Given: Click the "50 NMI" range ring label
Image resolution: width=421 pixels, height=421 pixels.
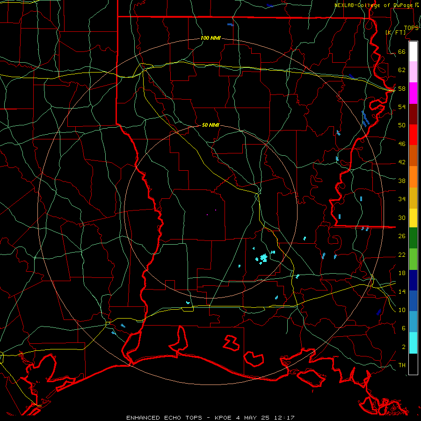Looking at the screenshot, I should (210, 125).
